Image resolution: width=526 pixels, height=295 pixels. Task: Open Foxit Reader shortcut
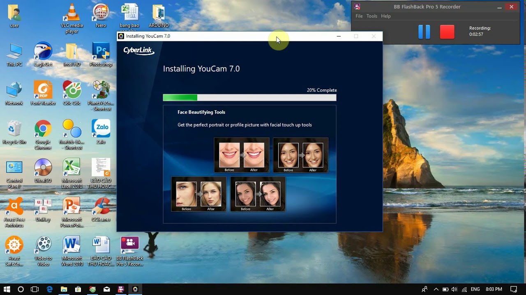(43, 93)
